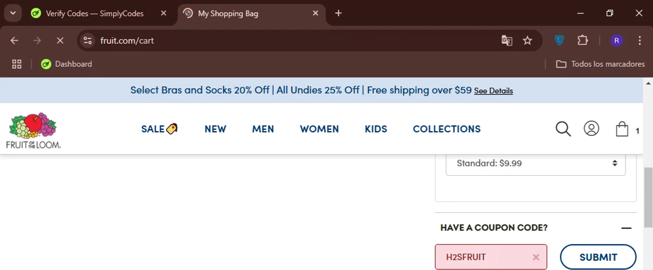Clear the H2SFRUIT coupon code
This screenshot has width=653, height=270.
(536, 257)
